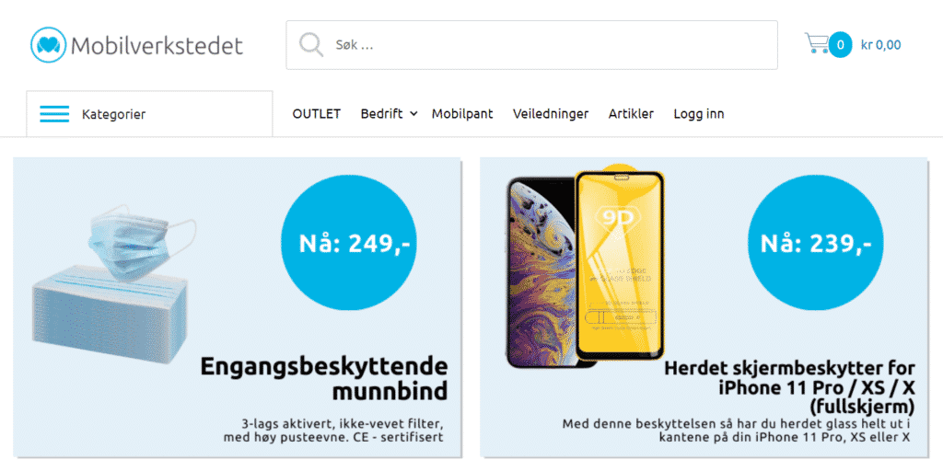Click the cart item count badge
943x471 pixels.
[x=840, y=45]
